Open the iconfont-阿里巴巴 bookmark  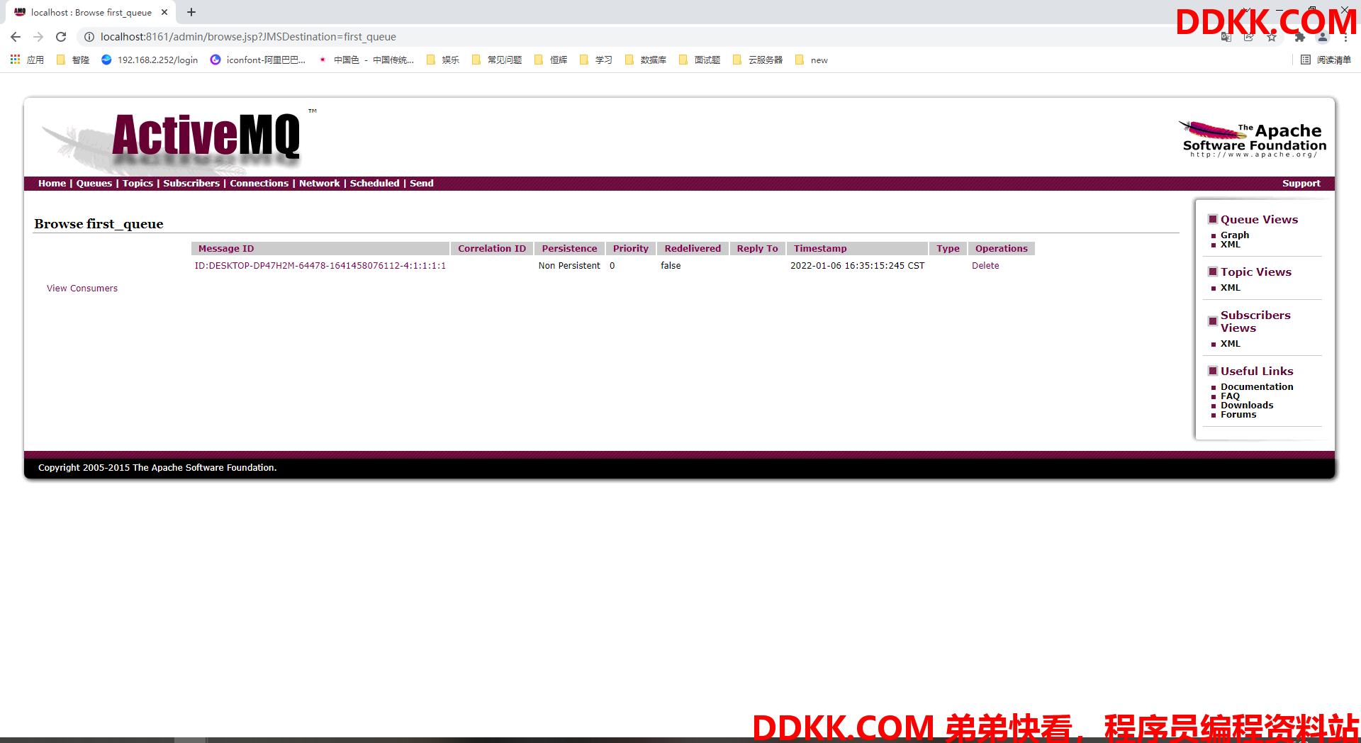(258, 60)
